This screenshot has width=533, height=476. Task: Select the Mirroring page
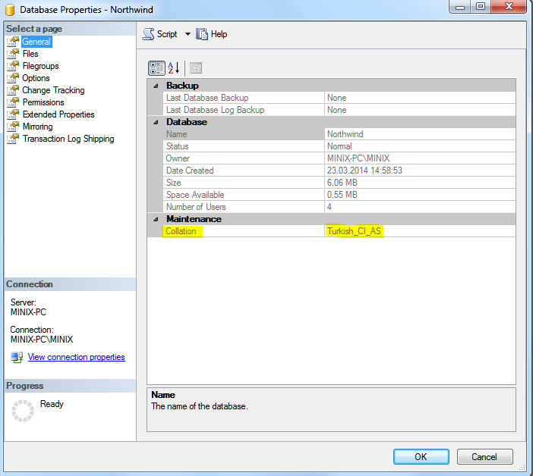click(x=38, y=127)
